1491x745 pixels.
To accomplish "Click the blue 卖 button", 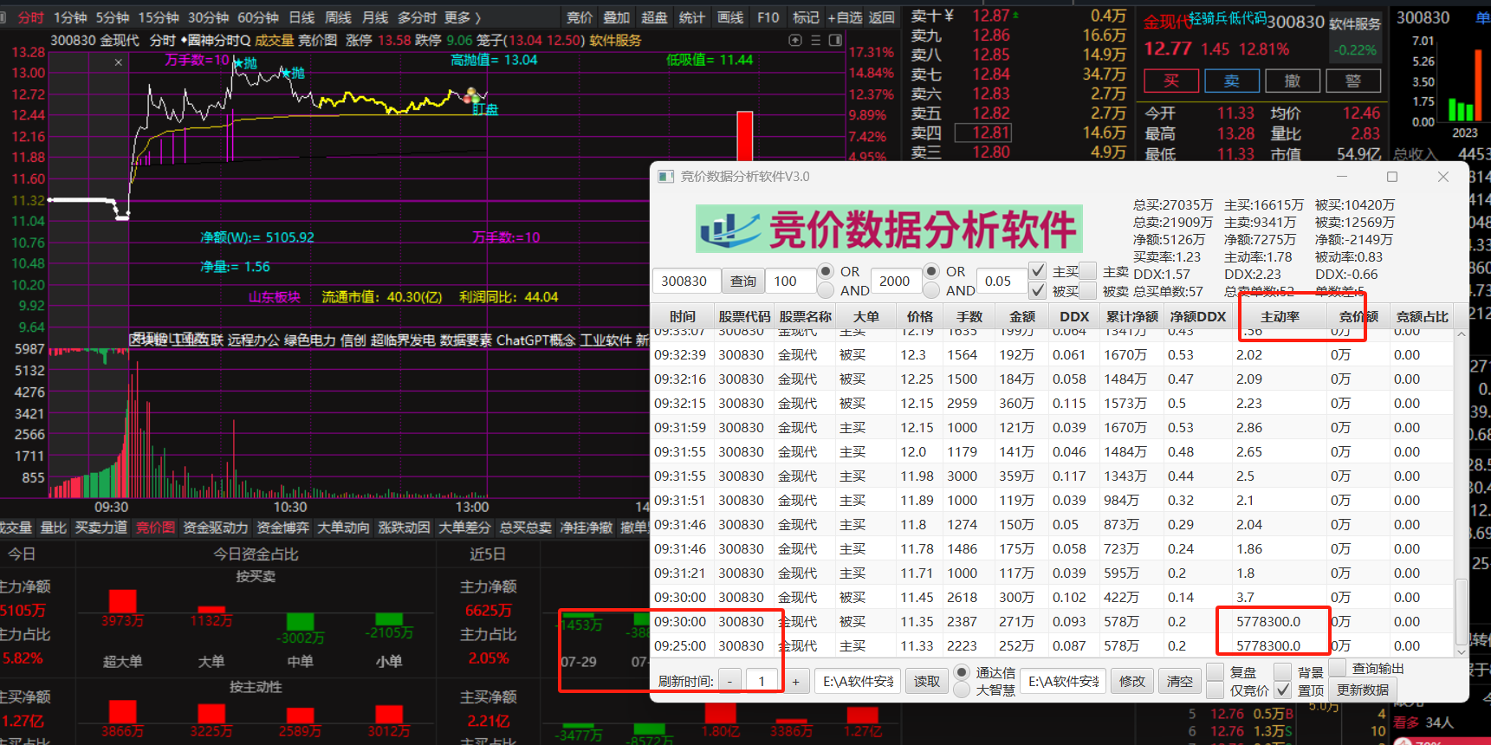I will point(1232,81).
